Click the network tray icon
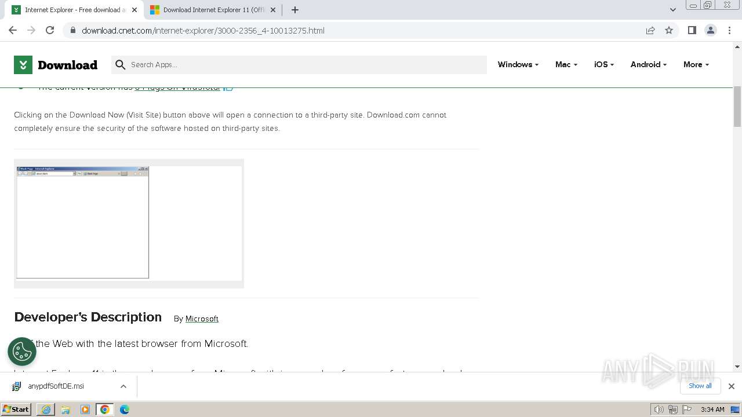Image resolution: width=742 pixels, height=417 pixels. 673,409
